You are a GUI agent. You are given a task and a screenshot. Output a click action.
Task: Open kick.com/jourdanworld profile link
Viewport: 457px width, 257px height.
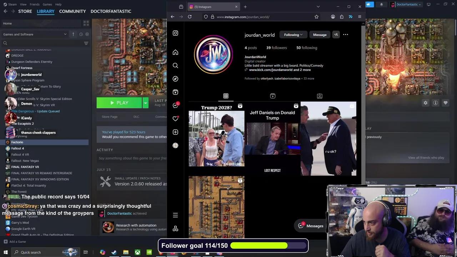[x=280, y=70]
